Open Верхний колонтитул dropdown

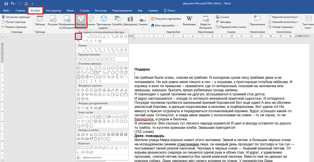pos(283,17)
